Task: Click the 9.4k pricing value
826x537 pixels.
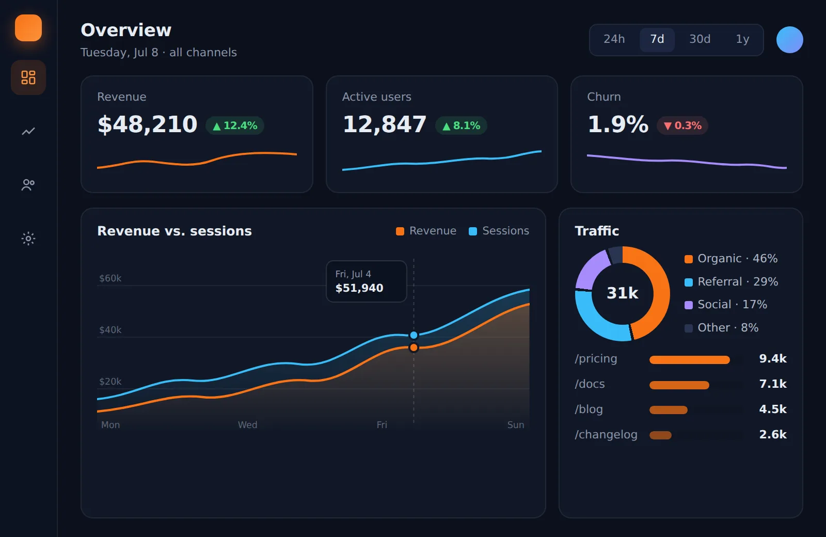Action: 773,359
